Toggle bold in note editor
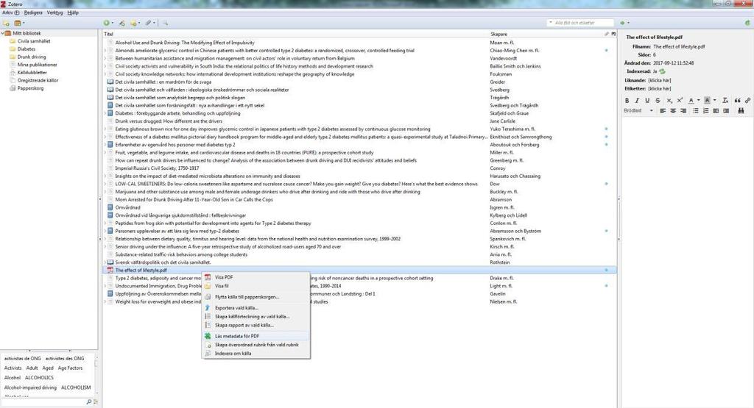This screenshot has width=754, height=408. click(x=627, y=100)
